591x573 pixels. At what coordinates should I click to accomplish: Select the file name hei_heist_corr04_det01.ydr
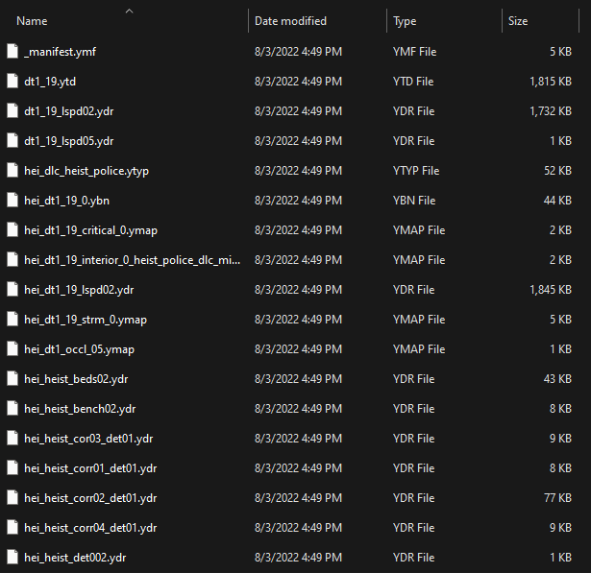point(90,528)
